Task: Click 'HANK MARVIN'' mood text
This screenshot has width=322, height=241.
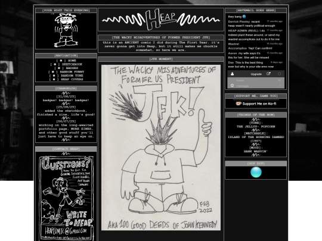Action: click(x=256, y=152)
